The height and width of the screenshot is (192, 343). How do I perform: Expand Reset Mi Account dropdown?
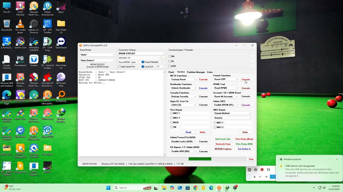(226, 97)
